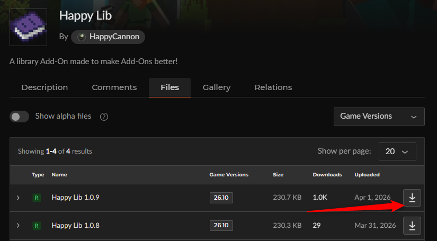The height and width of the screenshot is (241, 437).
Task: Click the Name column header
Action: coord(59,175)
